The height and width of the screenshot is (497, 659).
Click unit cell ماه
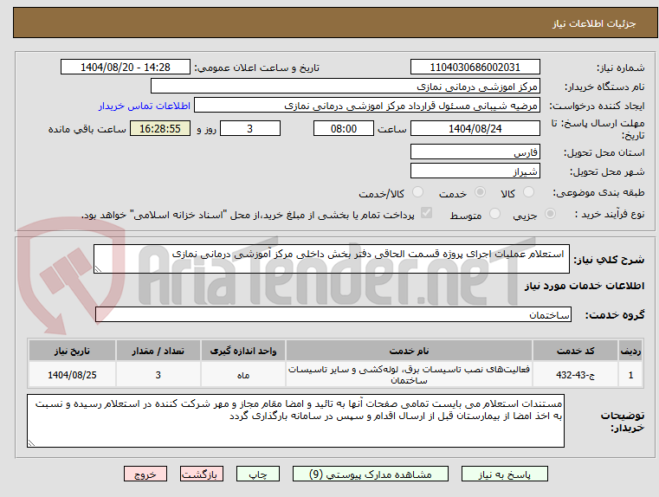click(243, 374)
